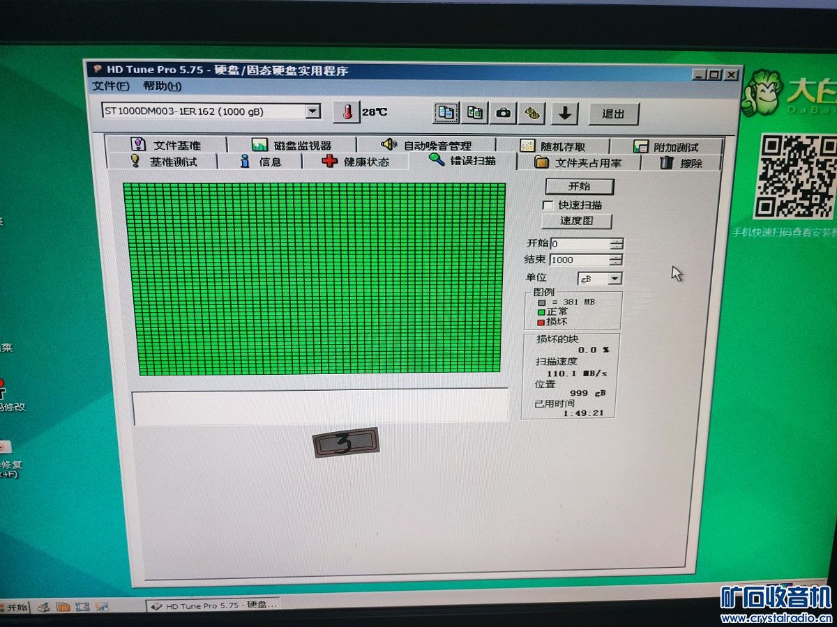Open the 文件(F) menu
Viewport: 837px width, 627px height.
(111, 86)
